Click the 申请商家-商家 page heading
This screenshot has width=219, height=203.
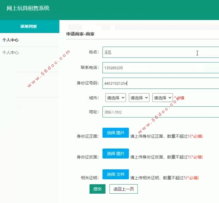point(80,34)
